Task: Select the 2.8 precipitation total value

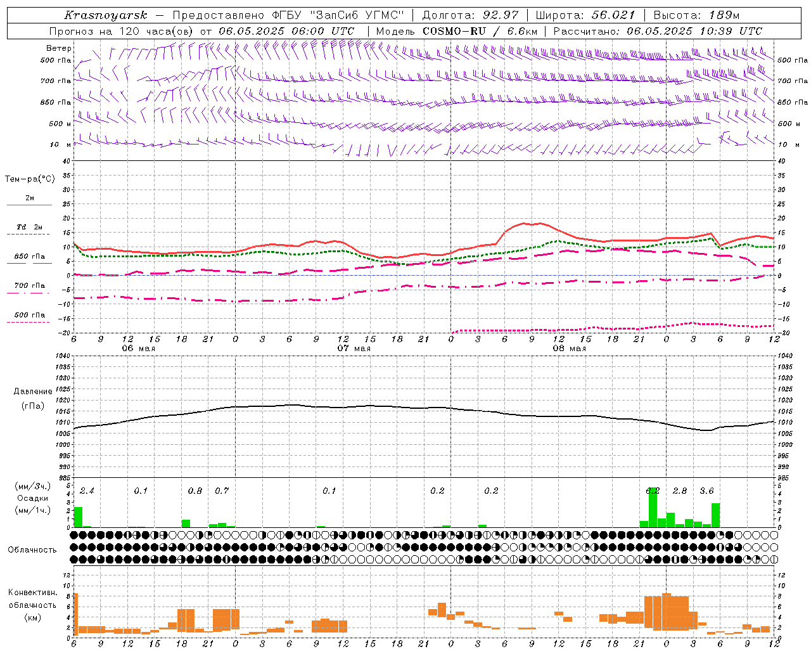Action: point(680,491)
